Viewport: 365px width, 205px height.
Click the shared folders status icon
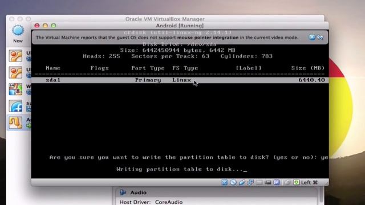pos(259,182)
